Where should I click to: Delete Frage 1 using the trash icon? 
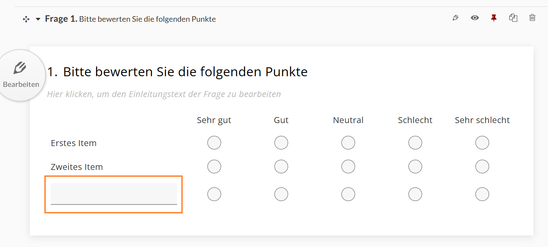click(x=532, y=18)
